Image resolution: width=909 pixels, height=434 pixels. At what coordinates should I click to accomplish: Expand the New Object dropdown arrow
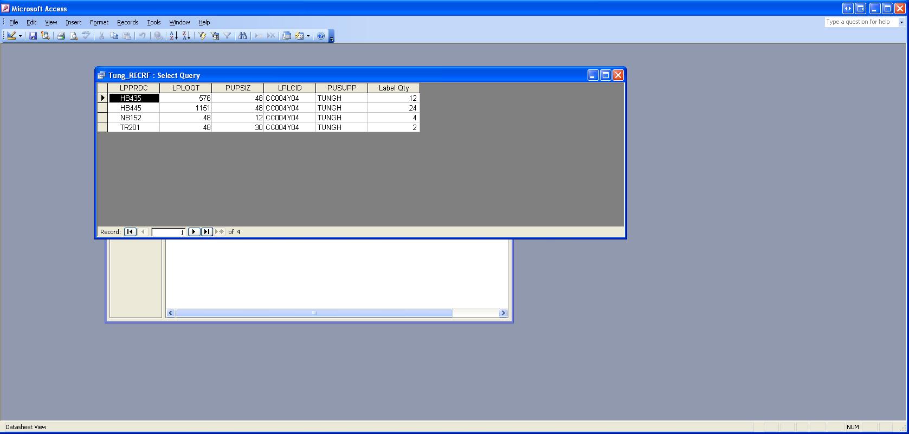[x=308, y=36]
